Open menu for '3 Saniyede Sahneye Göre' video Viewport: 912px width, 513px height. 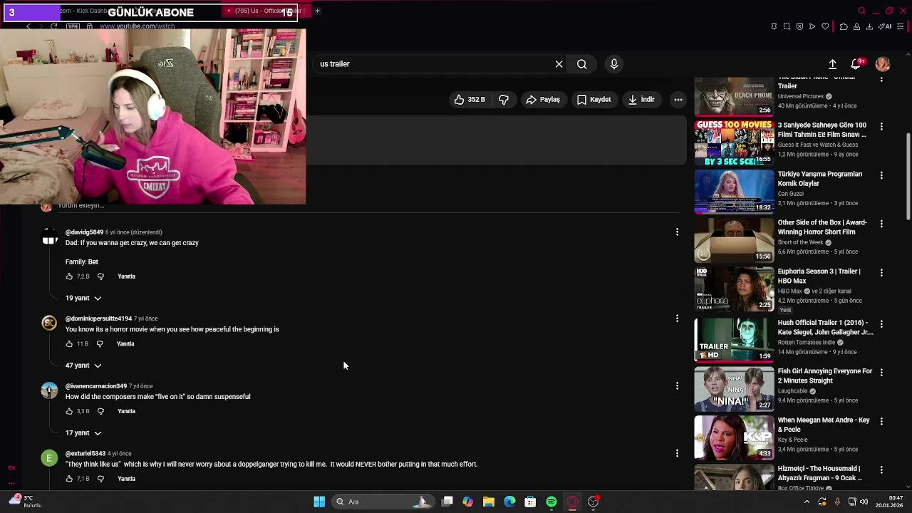[881, 126]
